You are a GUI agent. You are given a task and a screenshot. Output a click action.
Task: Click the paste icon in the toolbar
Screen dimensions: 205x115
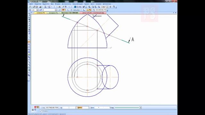pyautogui.click(x=60, y=7)
